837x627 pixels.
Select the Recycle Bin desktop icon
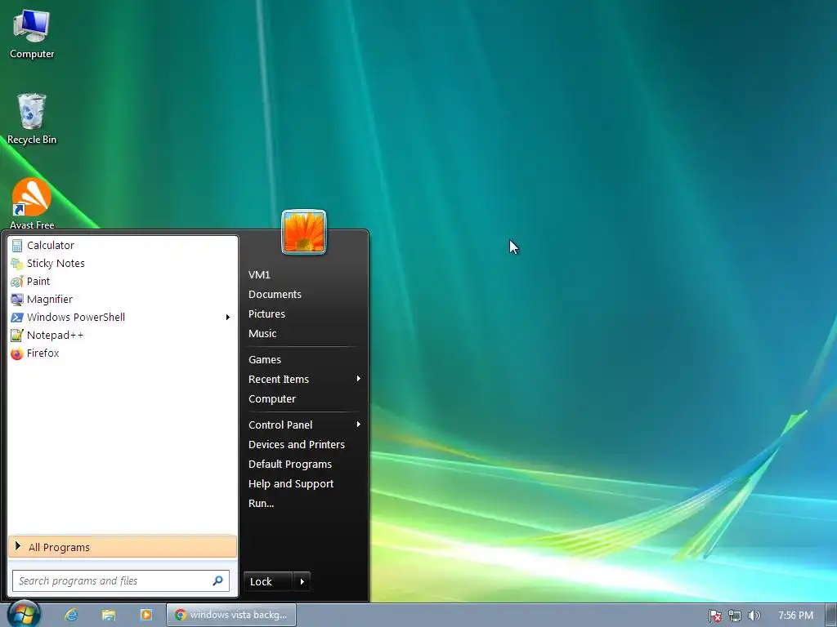[32, 119]
